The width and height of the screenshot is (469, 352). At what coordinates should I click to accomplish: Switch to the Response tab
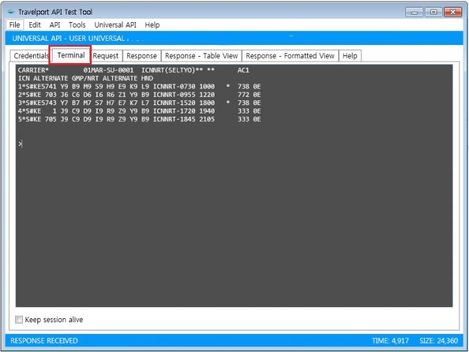tap(142, 56)
